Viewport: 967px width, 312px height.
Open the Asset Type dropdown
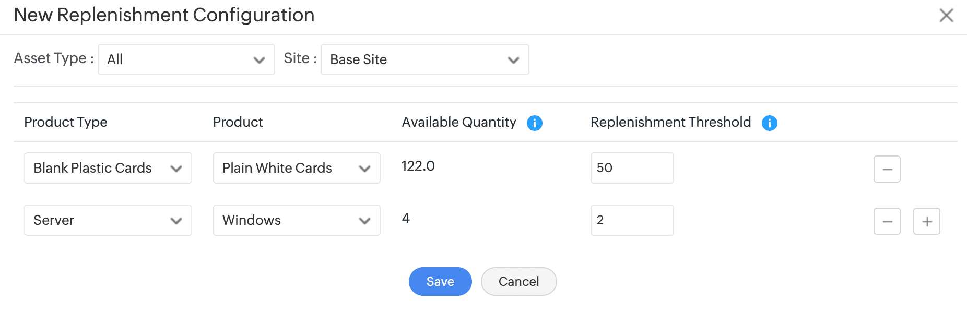(186, 59)
